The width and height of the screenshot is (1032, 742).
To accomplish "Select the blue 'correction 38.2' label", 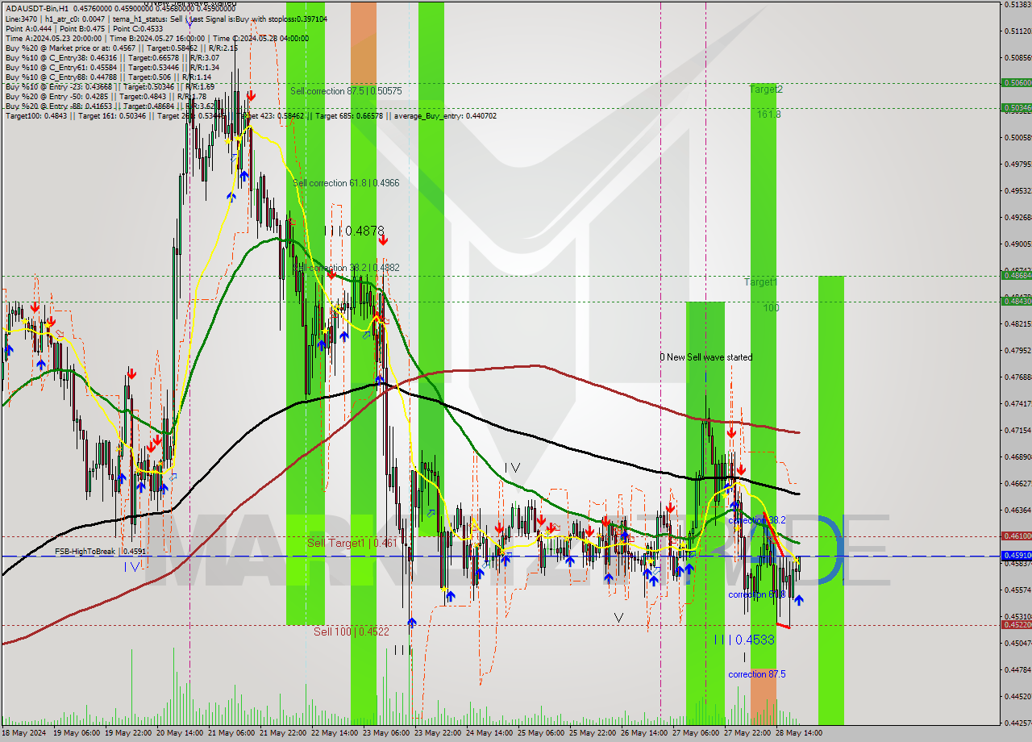I will pos(756,520).
